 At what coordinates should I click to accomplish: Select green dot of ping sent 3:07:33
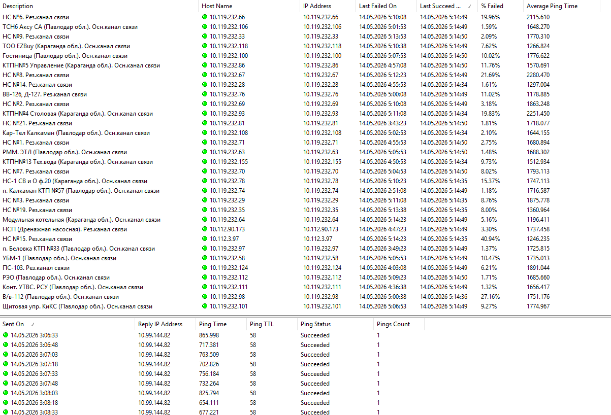point(6,374)
